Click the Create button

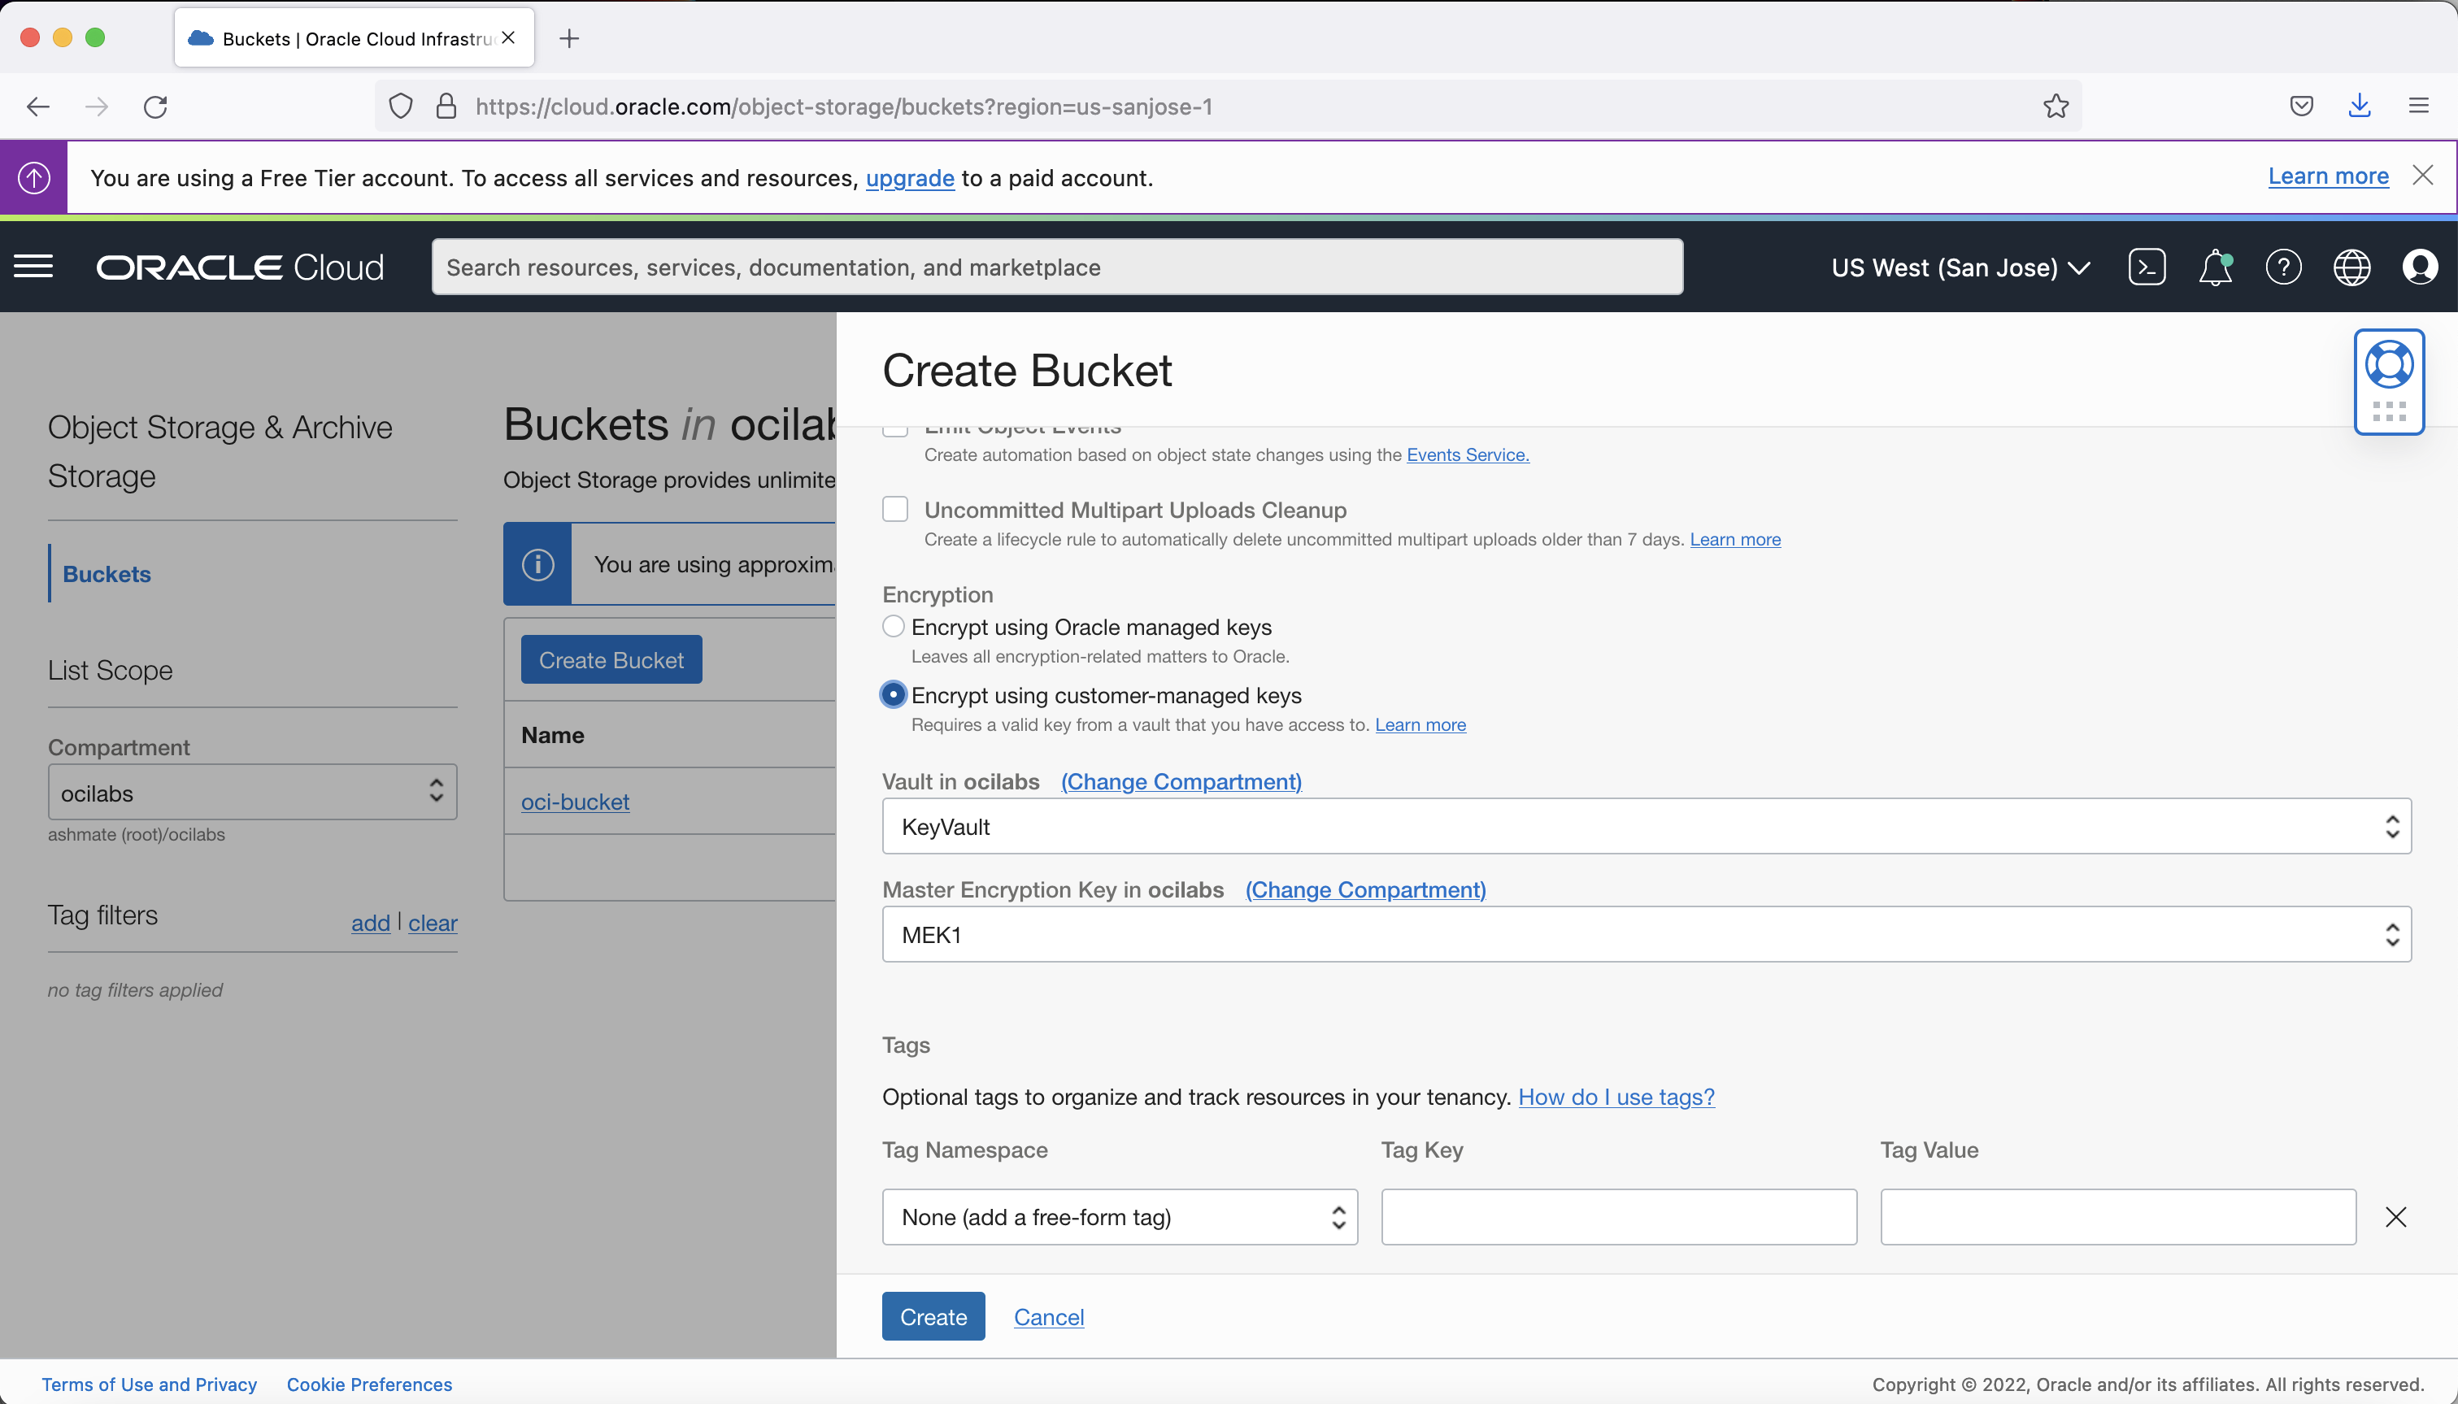click(932, 1316)
